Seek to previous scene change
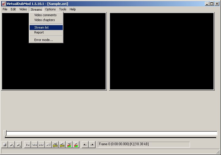221x155 pixels. click(x=69, y=145)
